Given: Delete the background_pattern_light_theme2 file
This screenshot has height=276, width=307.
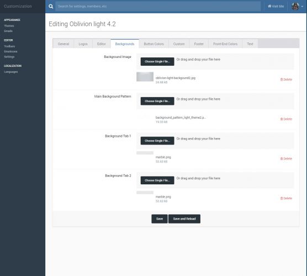Looking at the screenshot, I should [286, 119].
